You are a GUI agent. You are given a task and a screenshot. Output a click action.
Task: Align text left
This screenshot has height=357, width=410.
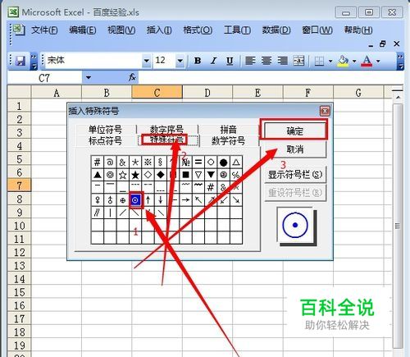click(x=250, y=61)
